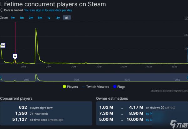Set chart zoom to 1y

pos(49,18)
